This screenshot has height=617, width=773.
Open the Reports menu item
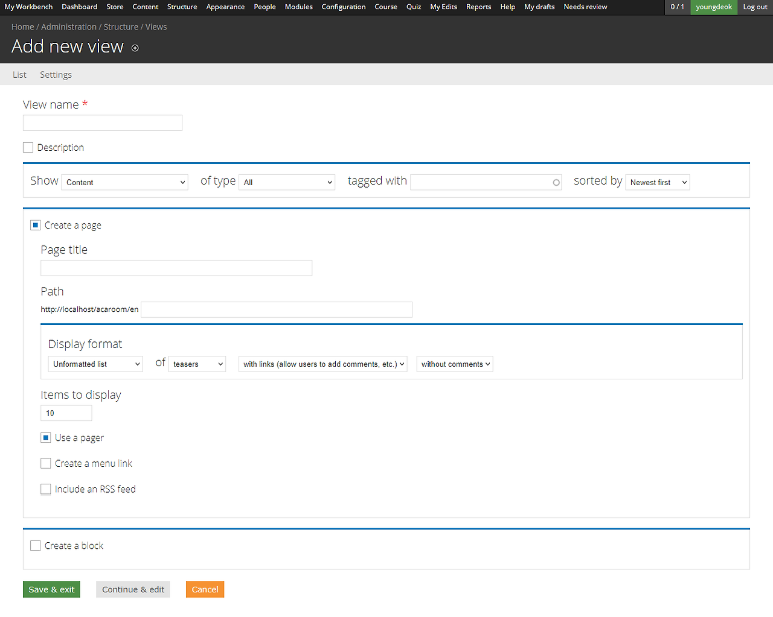[x=479, y=7]
